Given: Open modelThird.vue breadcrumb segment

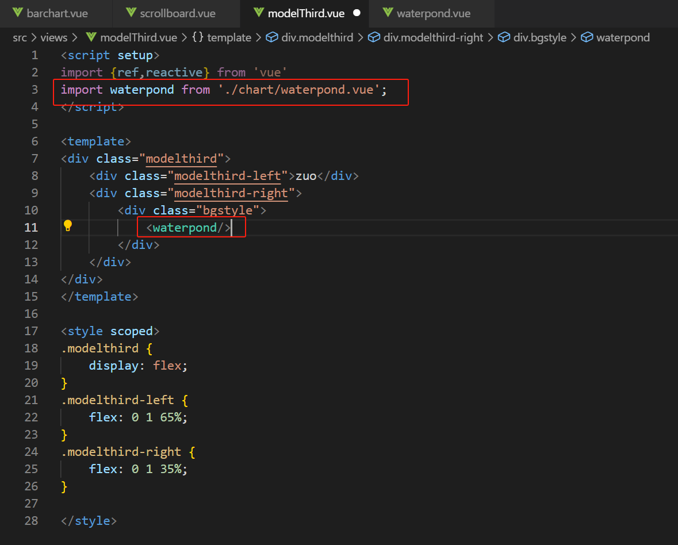Looking at the screenshot, I should point(139,38).
